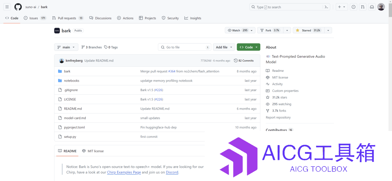
Task: Open the notifications inbox icon
Action: point(372,7)
